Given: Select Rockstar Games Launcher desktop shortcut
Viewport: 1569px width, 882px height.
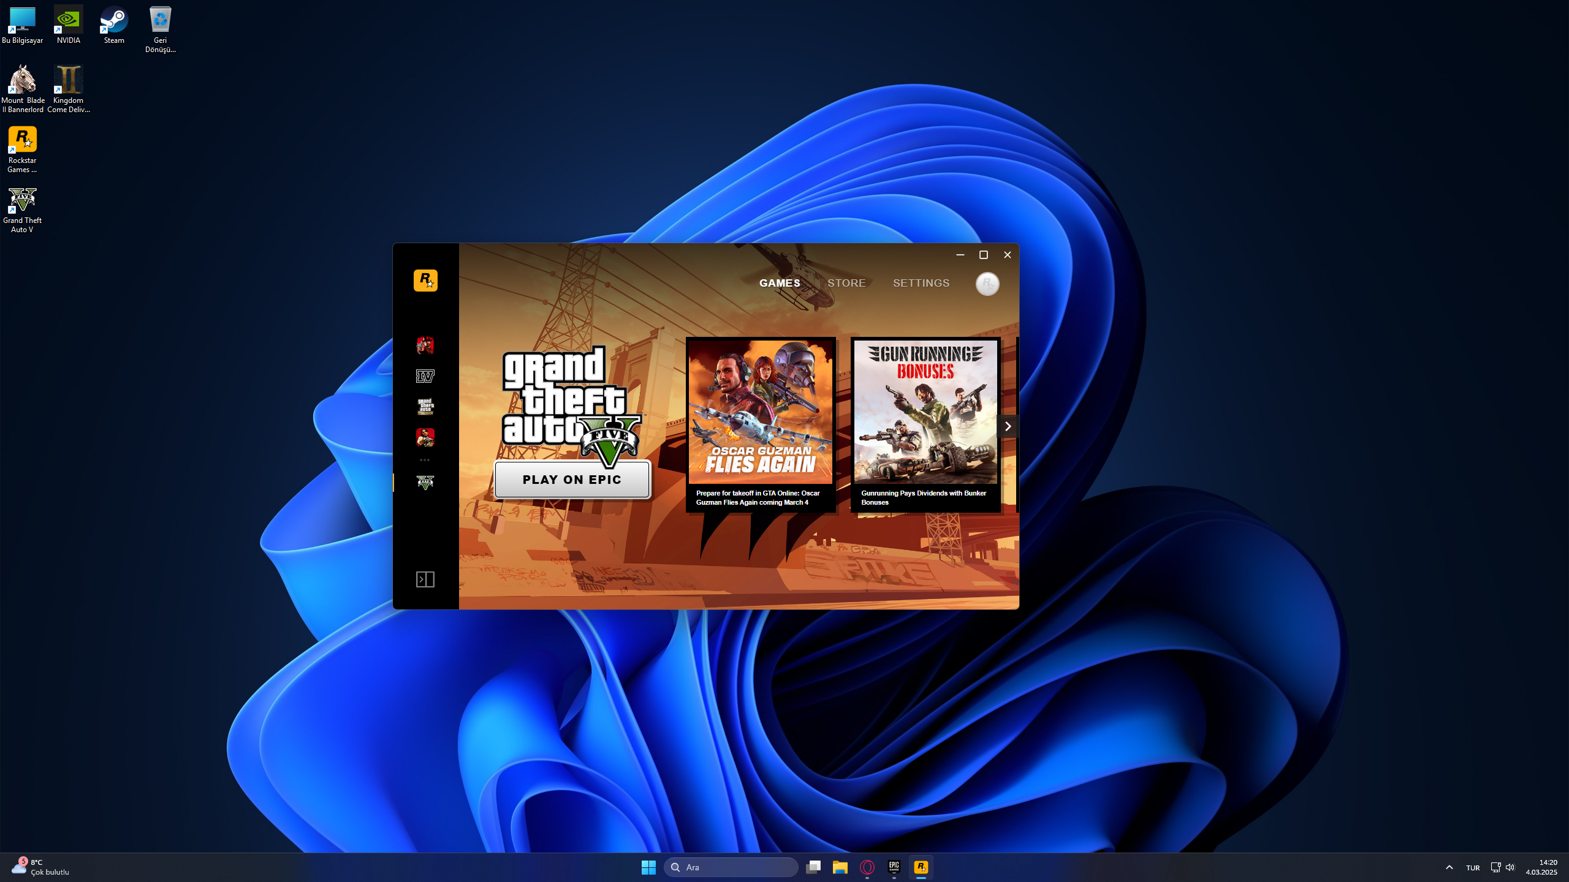Looking at the screenshot, I should tap(23, 149).
